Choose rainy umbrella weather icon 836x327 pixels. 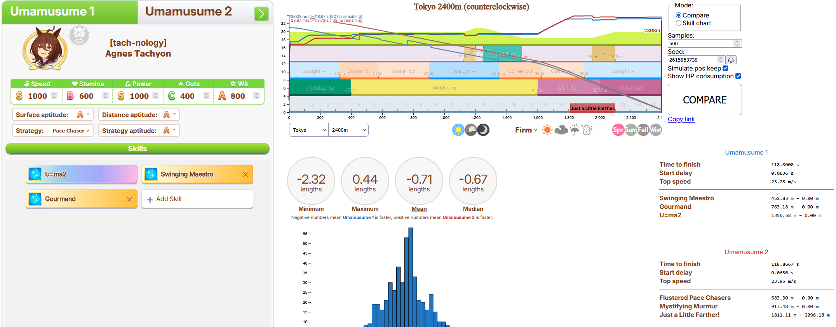[x=575, y=130]
